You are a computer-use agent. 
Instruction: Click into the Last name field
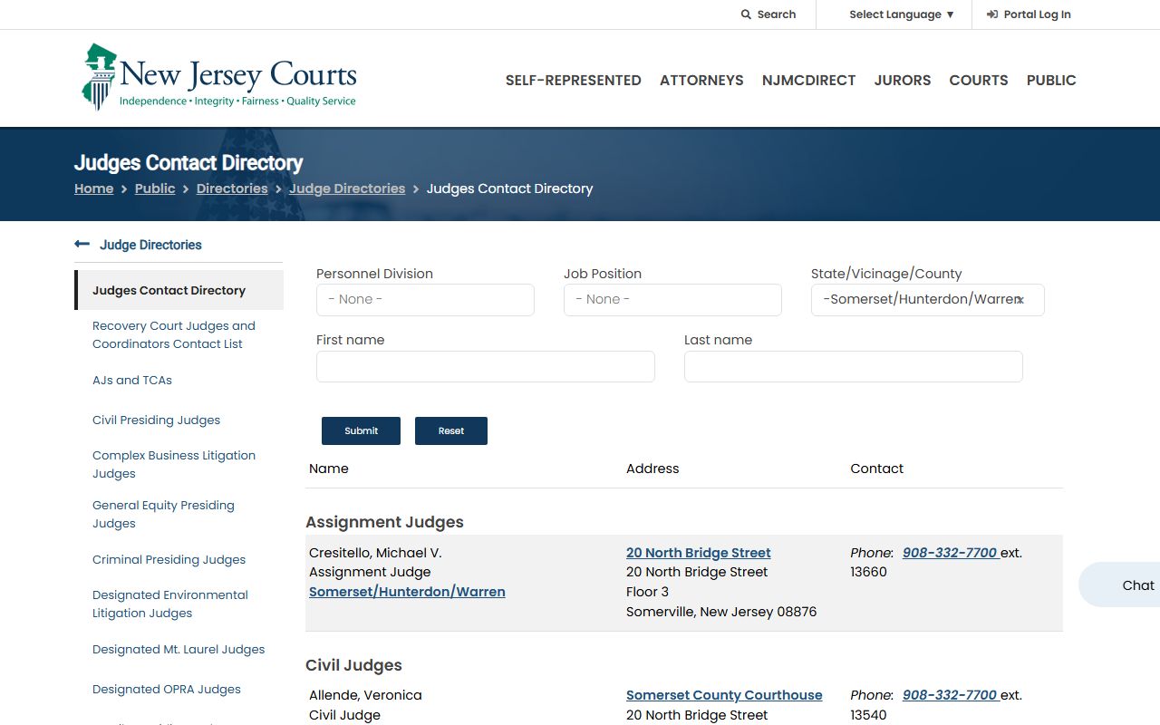(854, 366)
